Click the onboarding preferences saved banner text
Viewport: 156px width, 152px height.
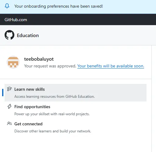click(x=59, y=6)
